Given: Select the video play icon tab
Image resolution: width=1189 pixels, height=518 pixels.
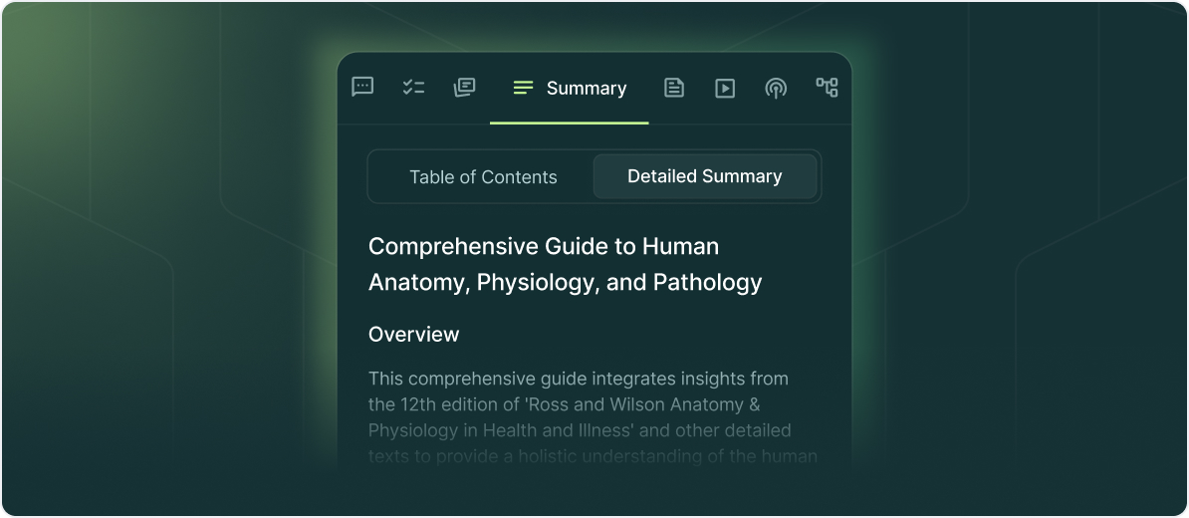Looking at the screenshot, I should 725,88.
